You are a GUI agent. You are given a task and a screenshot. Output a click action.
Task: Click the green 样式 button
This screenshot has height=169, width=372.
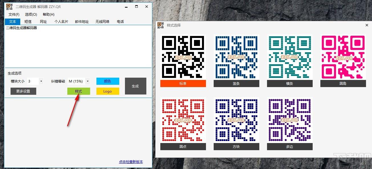point(78,91)
